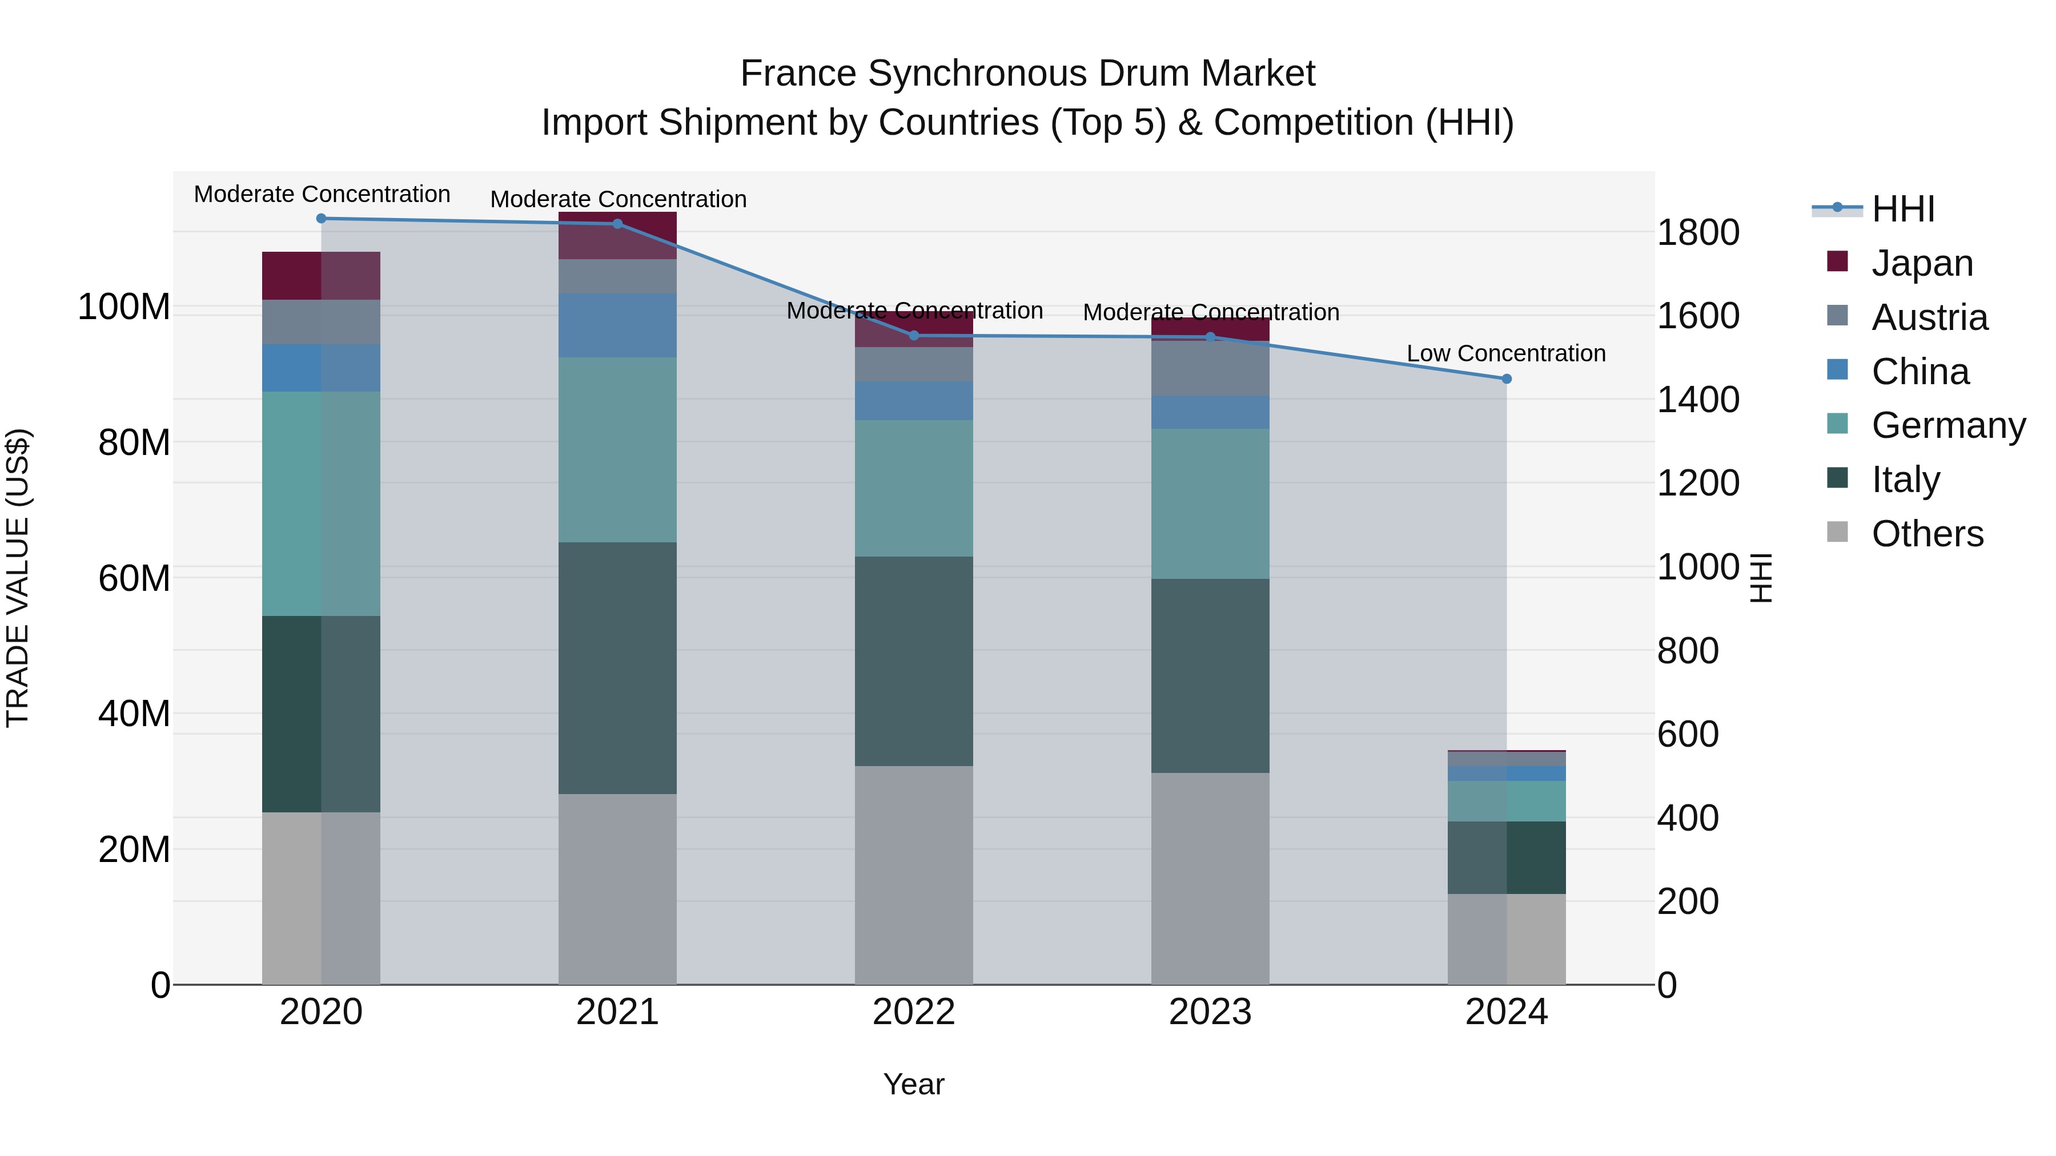Click the Year axis title
The image size is (2056, 1156).
click(914, 1084)
